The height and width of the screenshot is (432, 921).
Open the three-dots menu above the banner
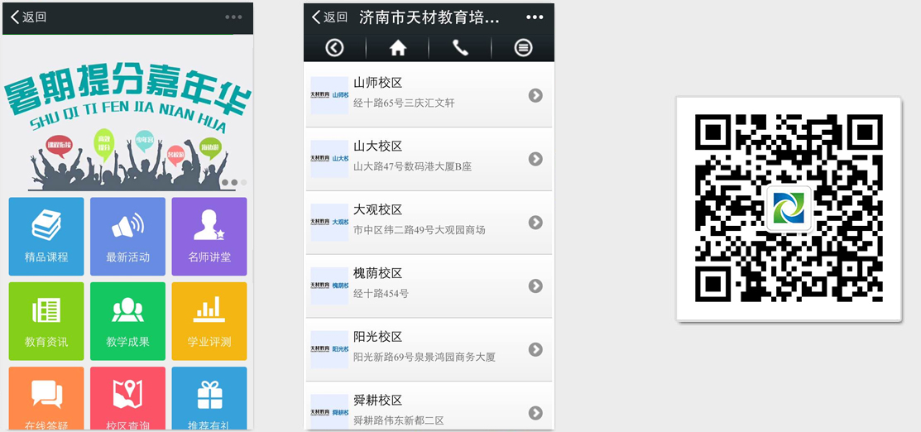[233, 17]
